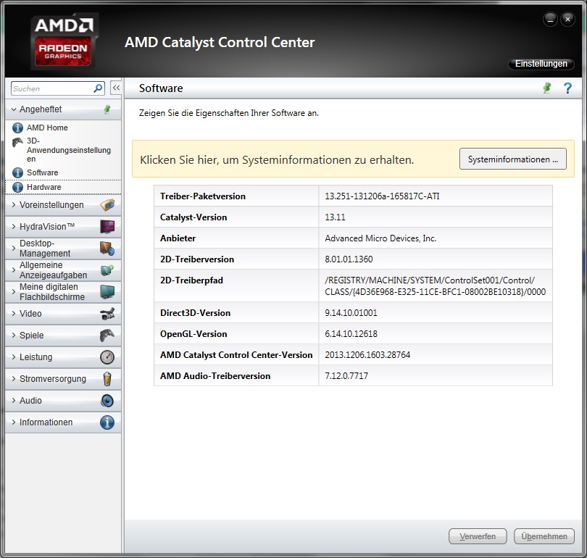Click the 3D-Anwendungseinstellungen gamepad icon
The image size is (587, 558).
click(17, 142)
